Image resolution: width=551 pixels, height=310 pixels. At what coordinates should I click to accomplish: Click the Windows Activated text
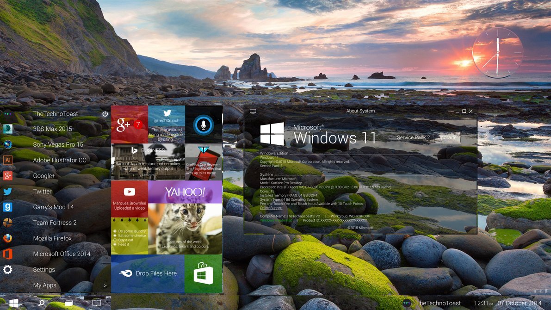[x=276, y=220]
